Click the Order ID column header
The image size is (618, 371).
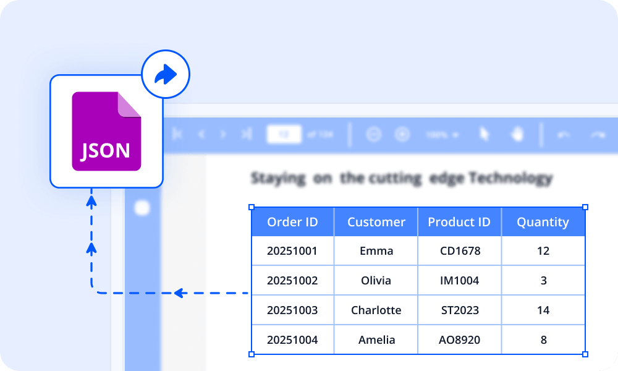pos(292,222)
